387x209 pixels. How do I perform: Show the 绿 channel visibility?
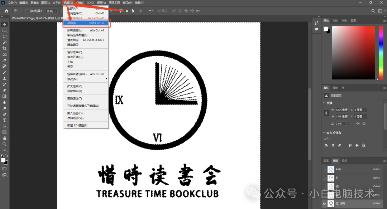coord(324,186)
